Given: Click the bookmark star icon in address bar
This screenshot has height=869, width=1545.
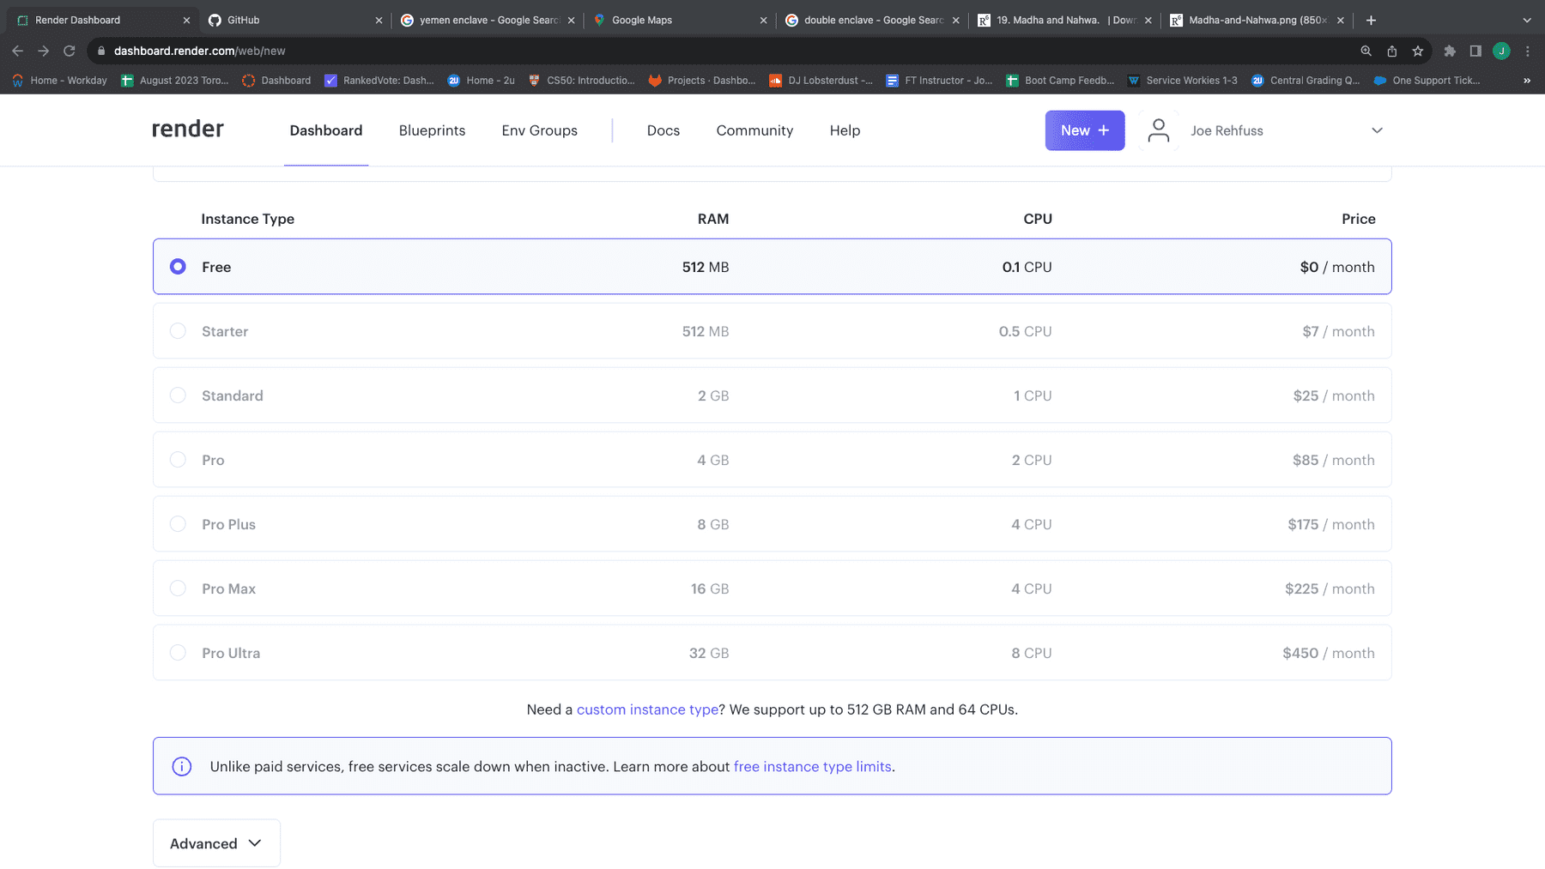Looking at the screenshot, I should click(x=1418, y=51).
